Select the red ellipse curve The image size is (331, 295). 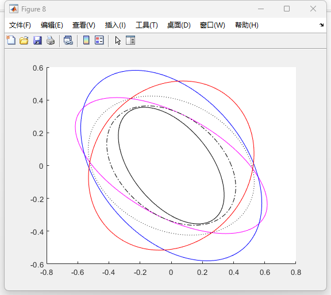[x=254, y=152]
